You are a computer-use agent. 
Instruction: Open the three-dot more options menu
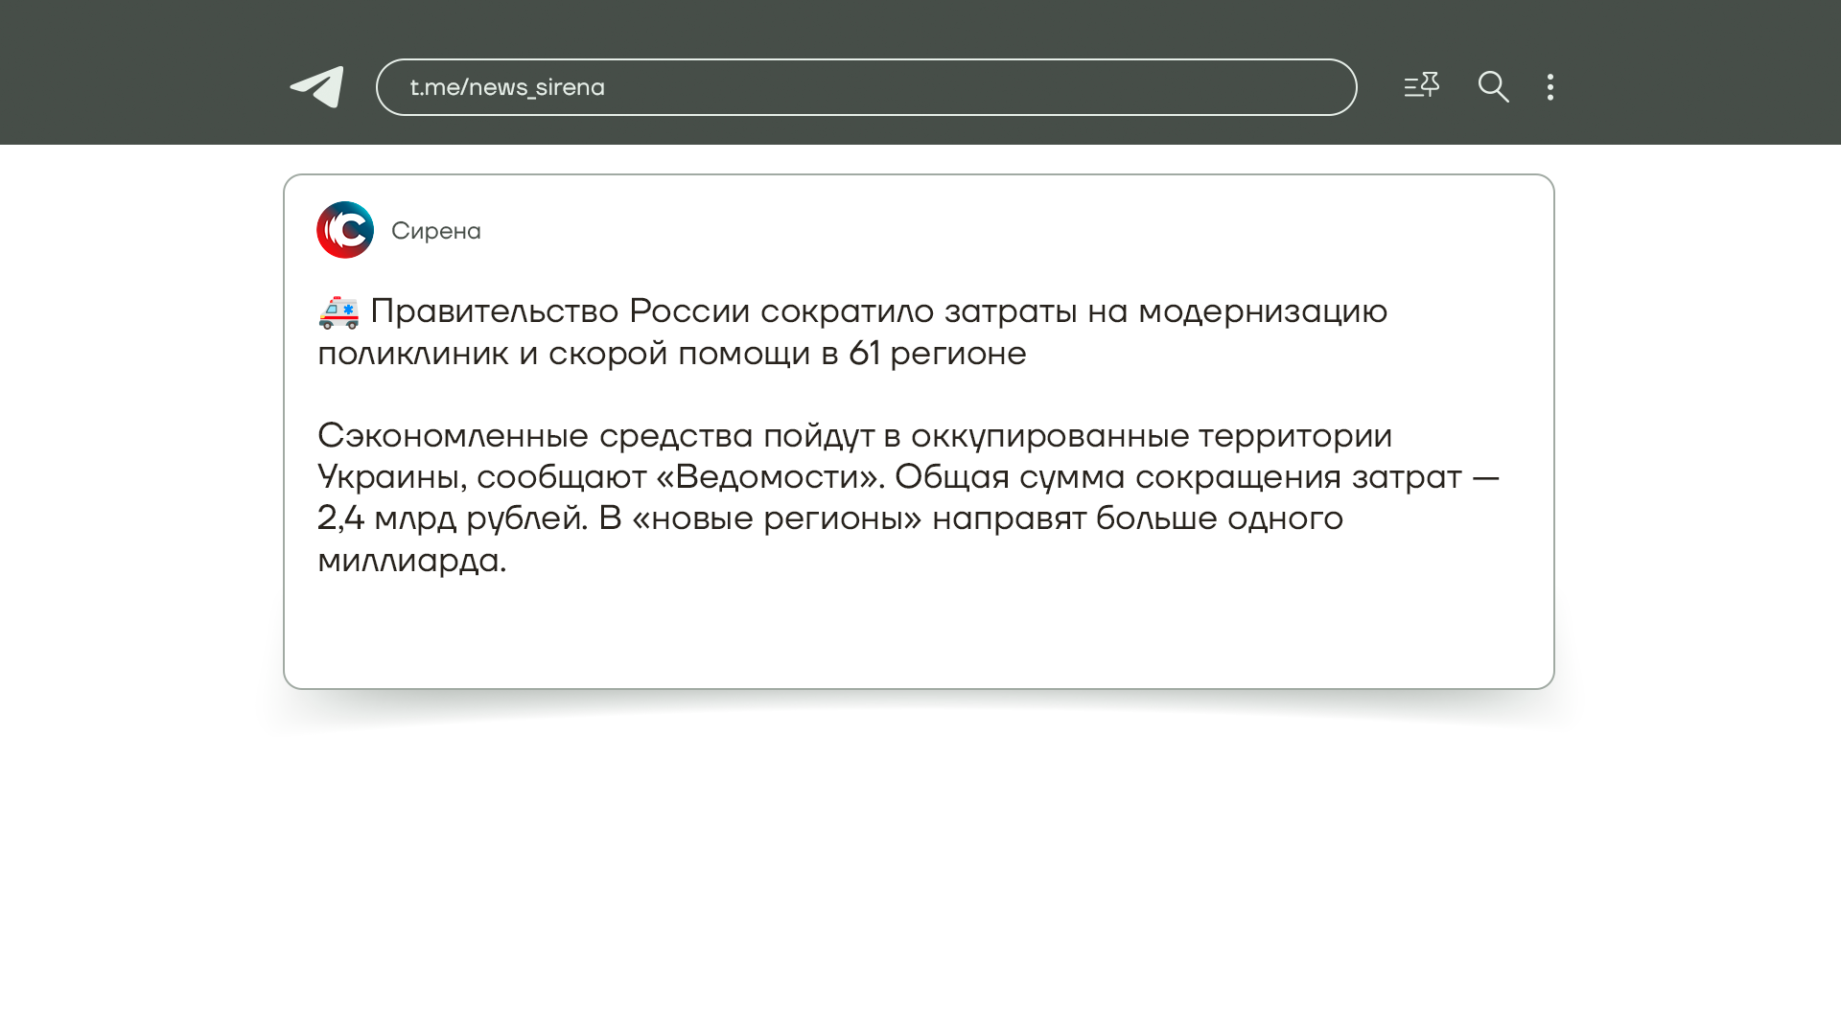coord(1550,87)
